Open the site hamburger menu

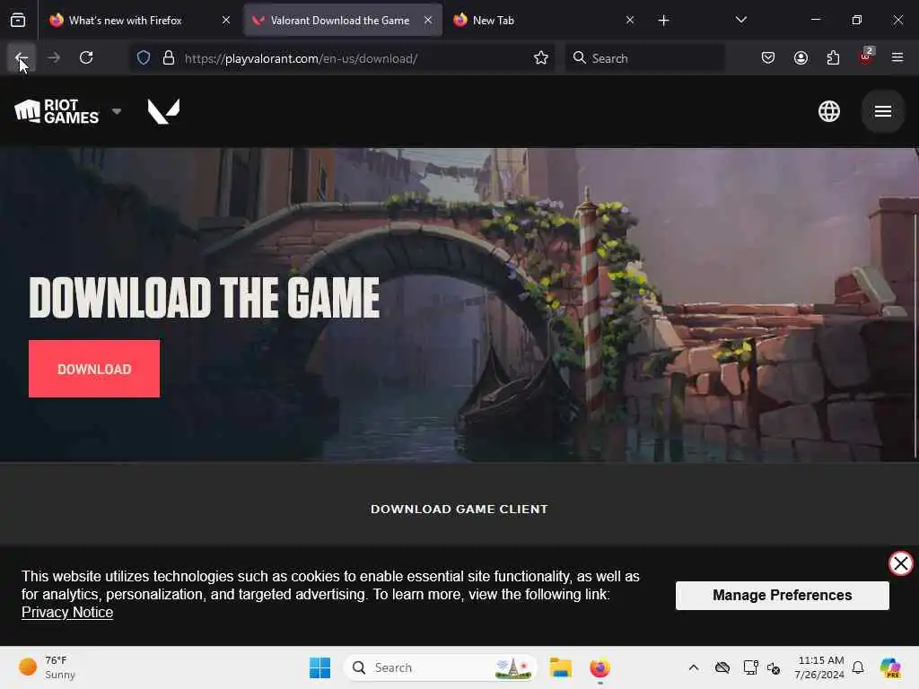pos(883,111)
